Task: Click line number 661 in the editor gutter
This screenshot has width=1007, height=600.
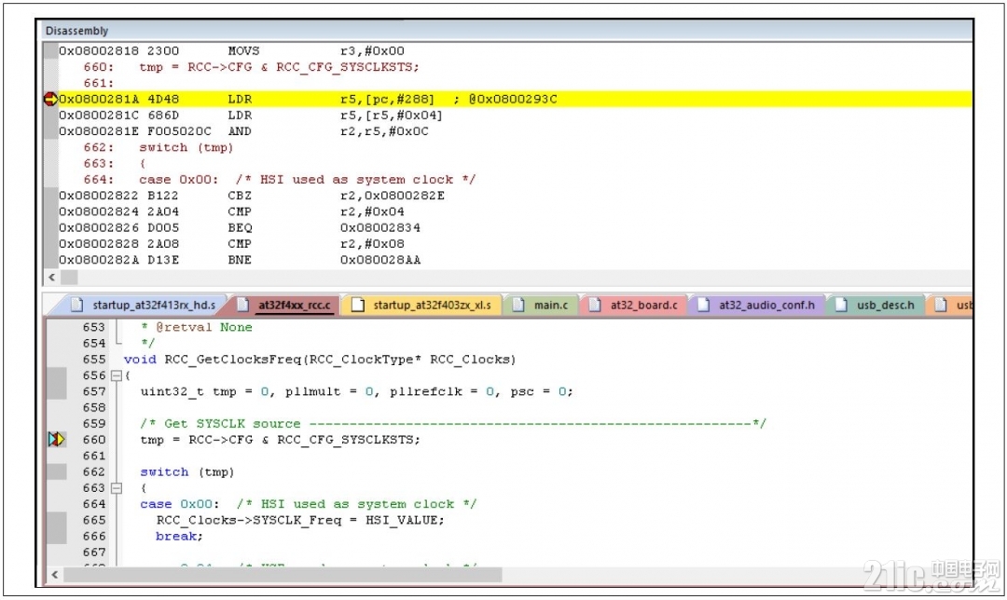Action: click(x=94, y=457)
